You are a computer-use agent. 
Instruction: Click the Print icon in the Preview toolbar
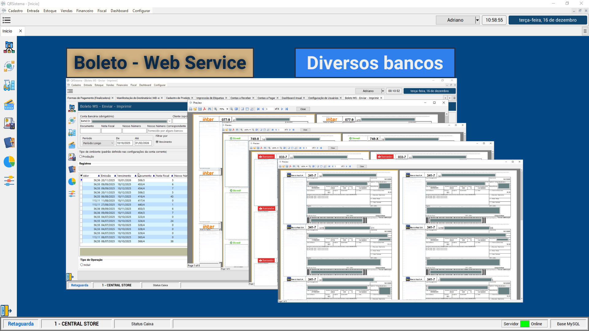(x=191, y=109)
